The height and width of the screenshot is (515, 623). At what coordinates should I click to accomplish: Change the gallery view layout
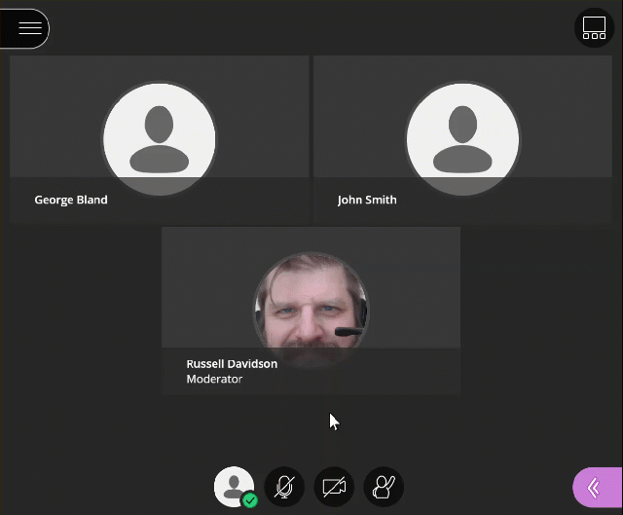coord(594,28)
